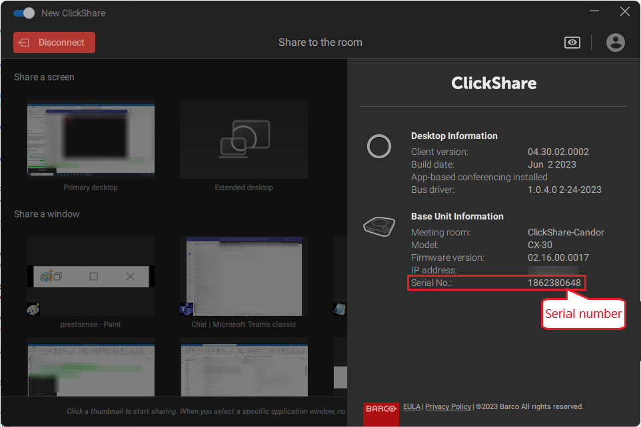Open the Privacy Policy link

(448, 406)
